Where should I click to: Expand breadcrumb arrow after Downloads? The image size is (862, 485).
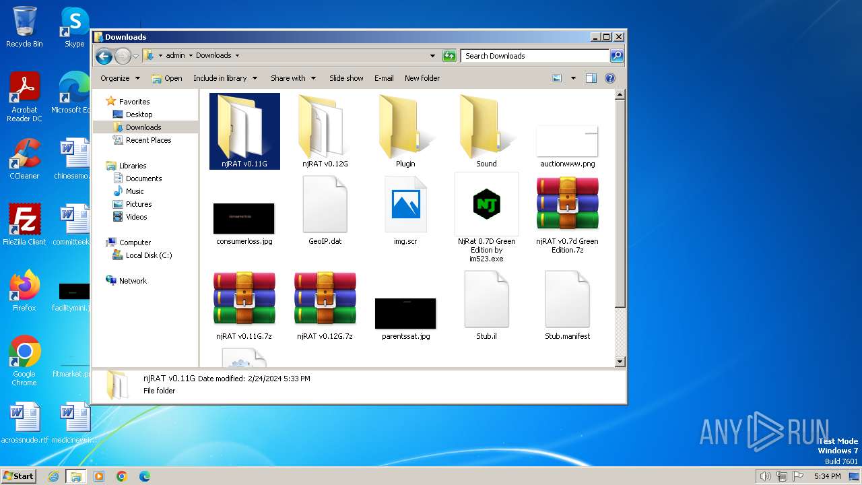(237, 56)
